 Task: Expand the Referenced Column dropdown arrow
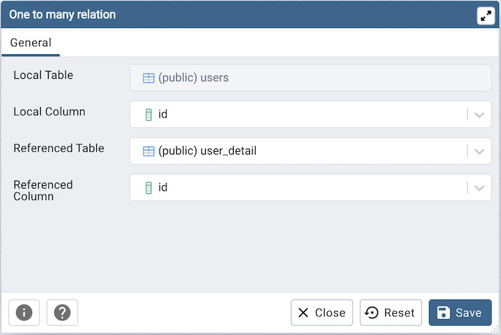(x=479, y=187)
